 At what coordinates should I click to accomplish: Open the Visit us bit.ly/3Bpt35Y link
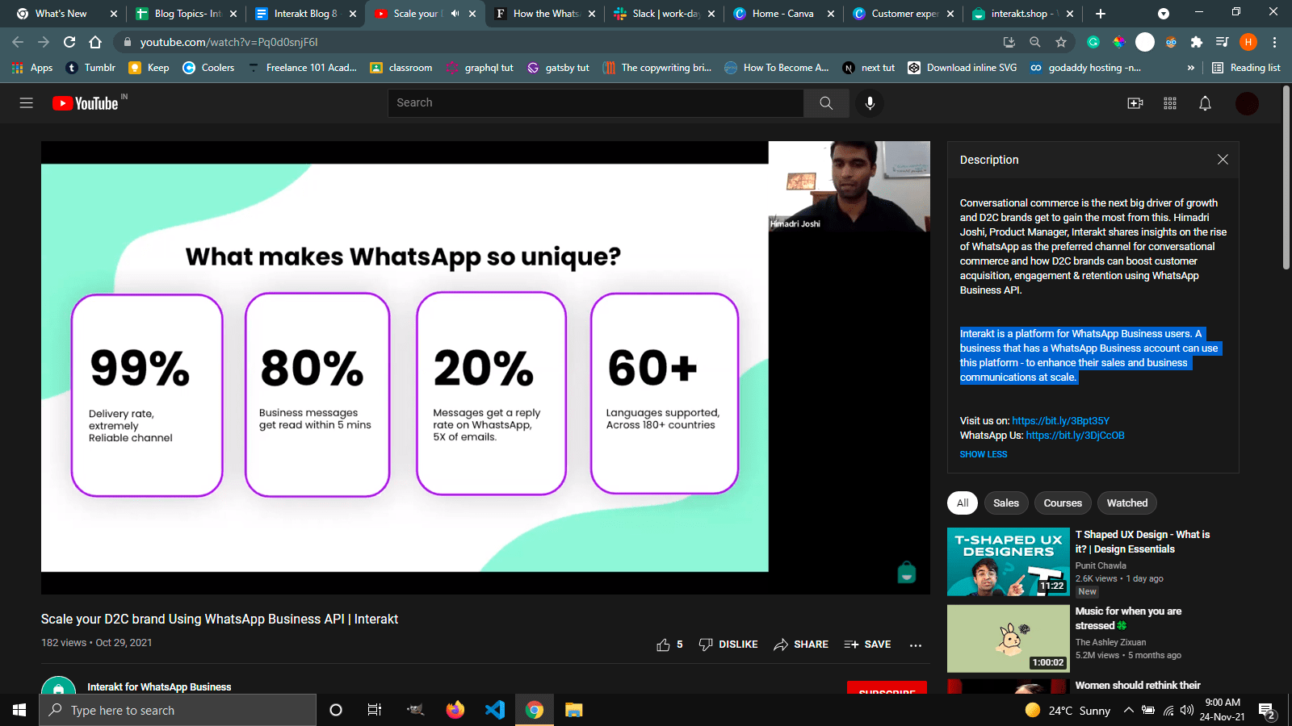(x=1060, y=420)
